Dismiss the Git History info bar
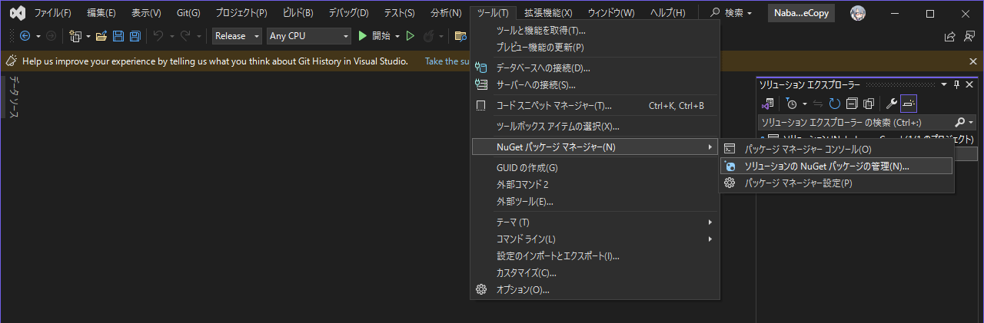Screen dimensions: 984x323 [973, 61]
